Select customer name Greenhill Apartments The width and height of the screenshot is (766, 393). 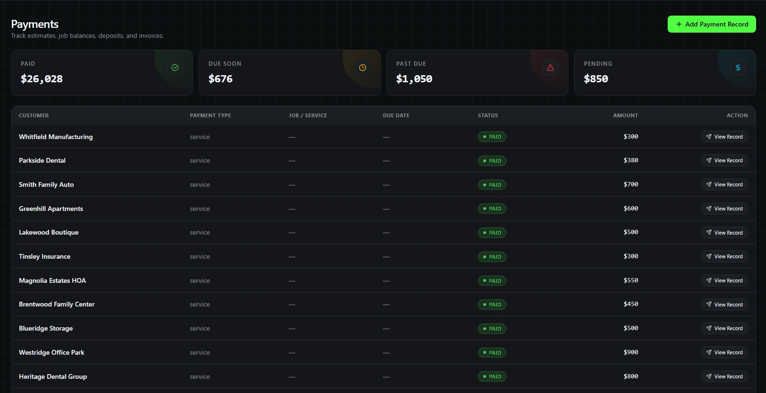click(x=51, y=209)
